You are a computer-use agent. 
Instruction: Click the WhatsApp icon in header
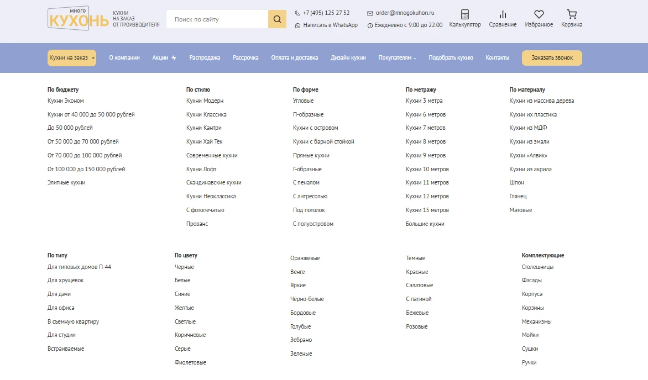(x=297, y=25)
